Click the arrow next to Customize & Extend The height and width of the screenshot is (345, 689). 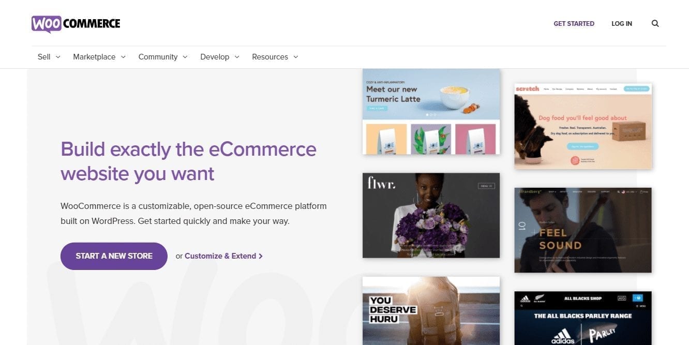pos(261,256)
